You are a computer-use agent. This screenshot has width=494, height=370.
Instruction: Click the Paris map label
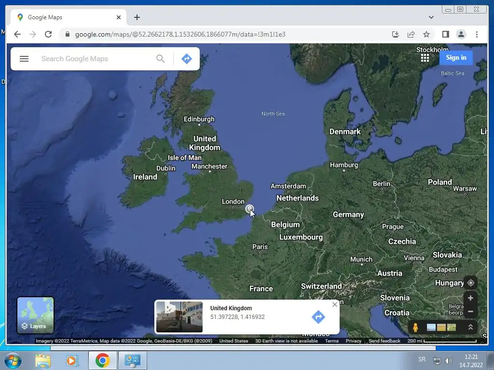point(260,247)
